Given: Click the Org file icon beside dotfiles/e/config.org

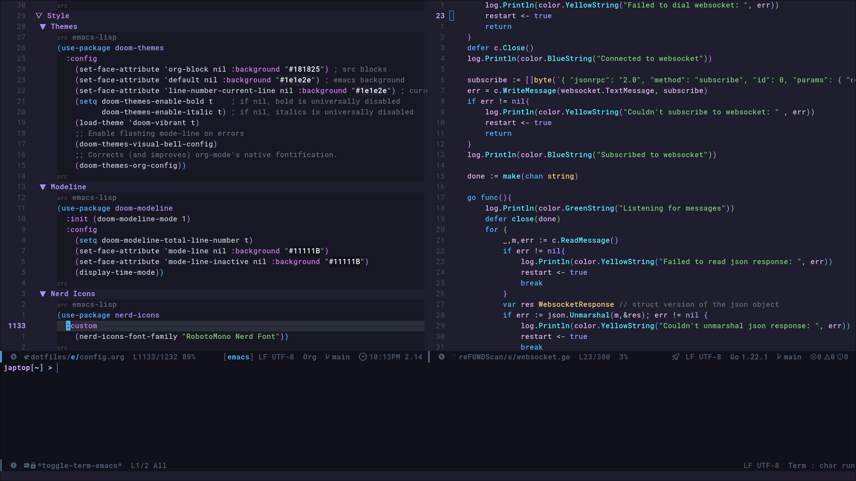Looking at the screenshot, I should [x=27, y=357].
